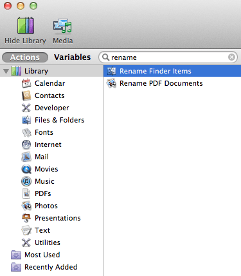Select the Contacts category icon

coord(26,95)
